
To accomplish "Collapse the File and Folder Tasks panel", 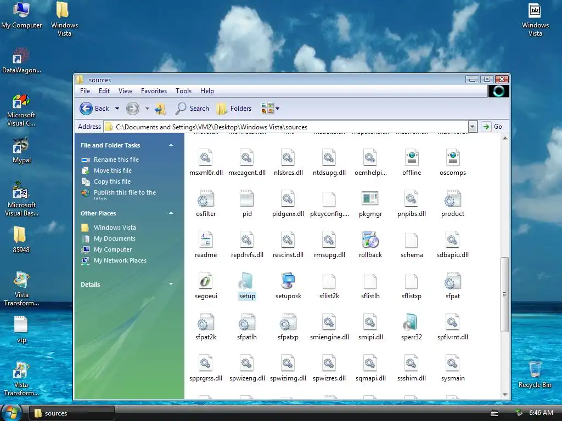I will (171, 145).
